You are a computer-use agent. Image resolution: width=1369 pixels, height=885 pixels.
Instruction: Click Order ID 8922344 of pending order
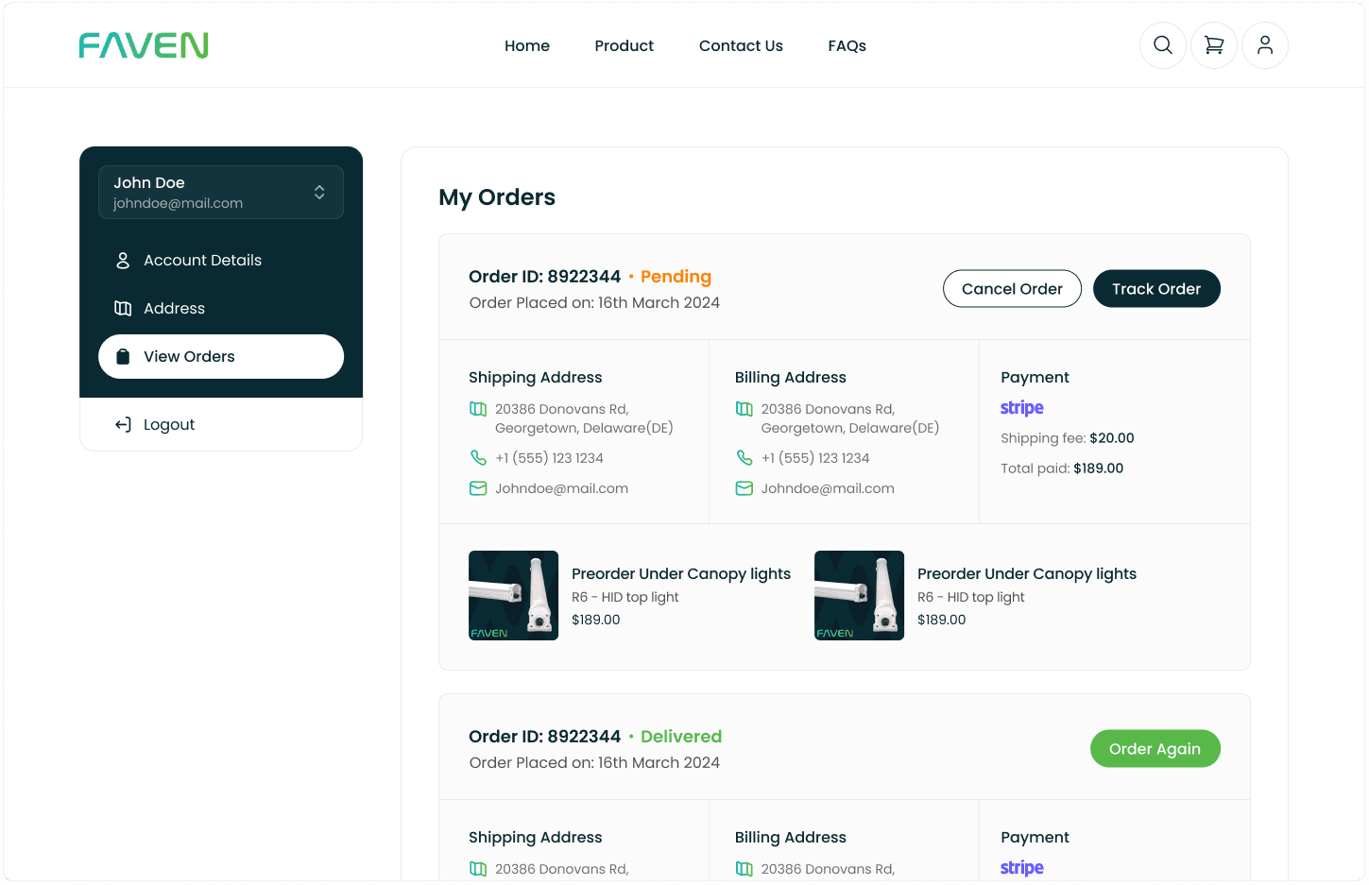544,277
